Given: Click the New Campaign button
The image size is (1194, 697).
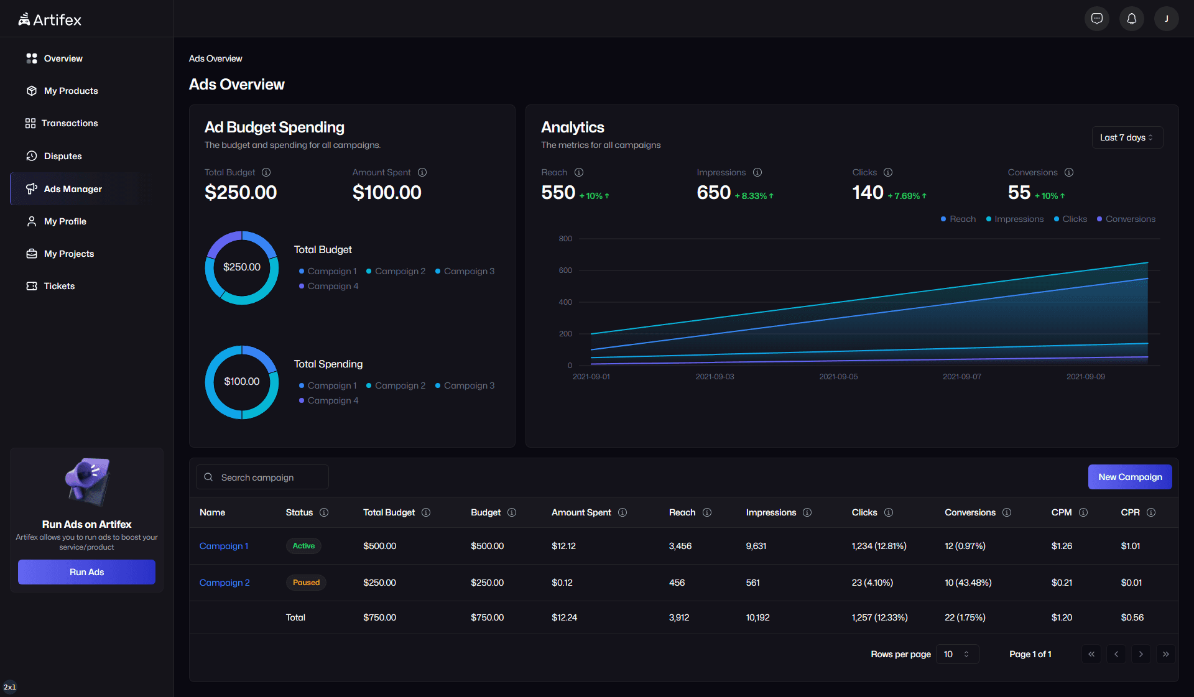Looking at the screenshot, I should pyautogui.click(x=1130, y=477).
